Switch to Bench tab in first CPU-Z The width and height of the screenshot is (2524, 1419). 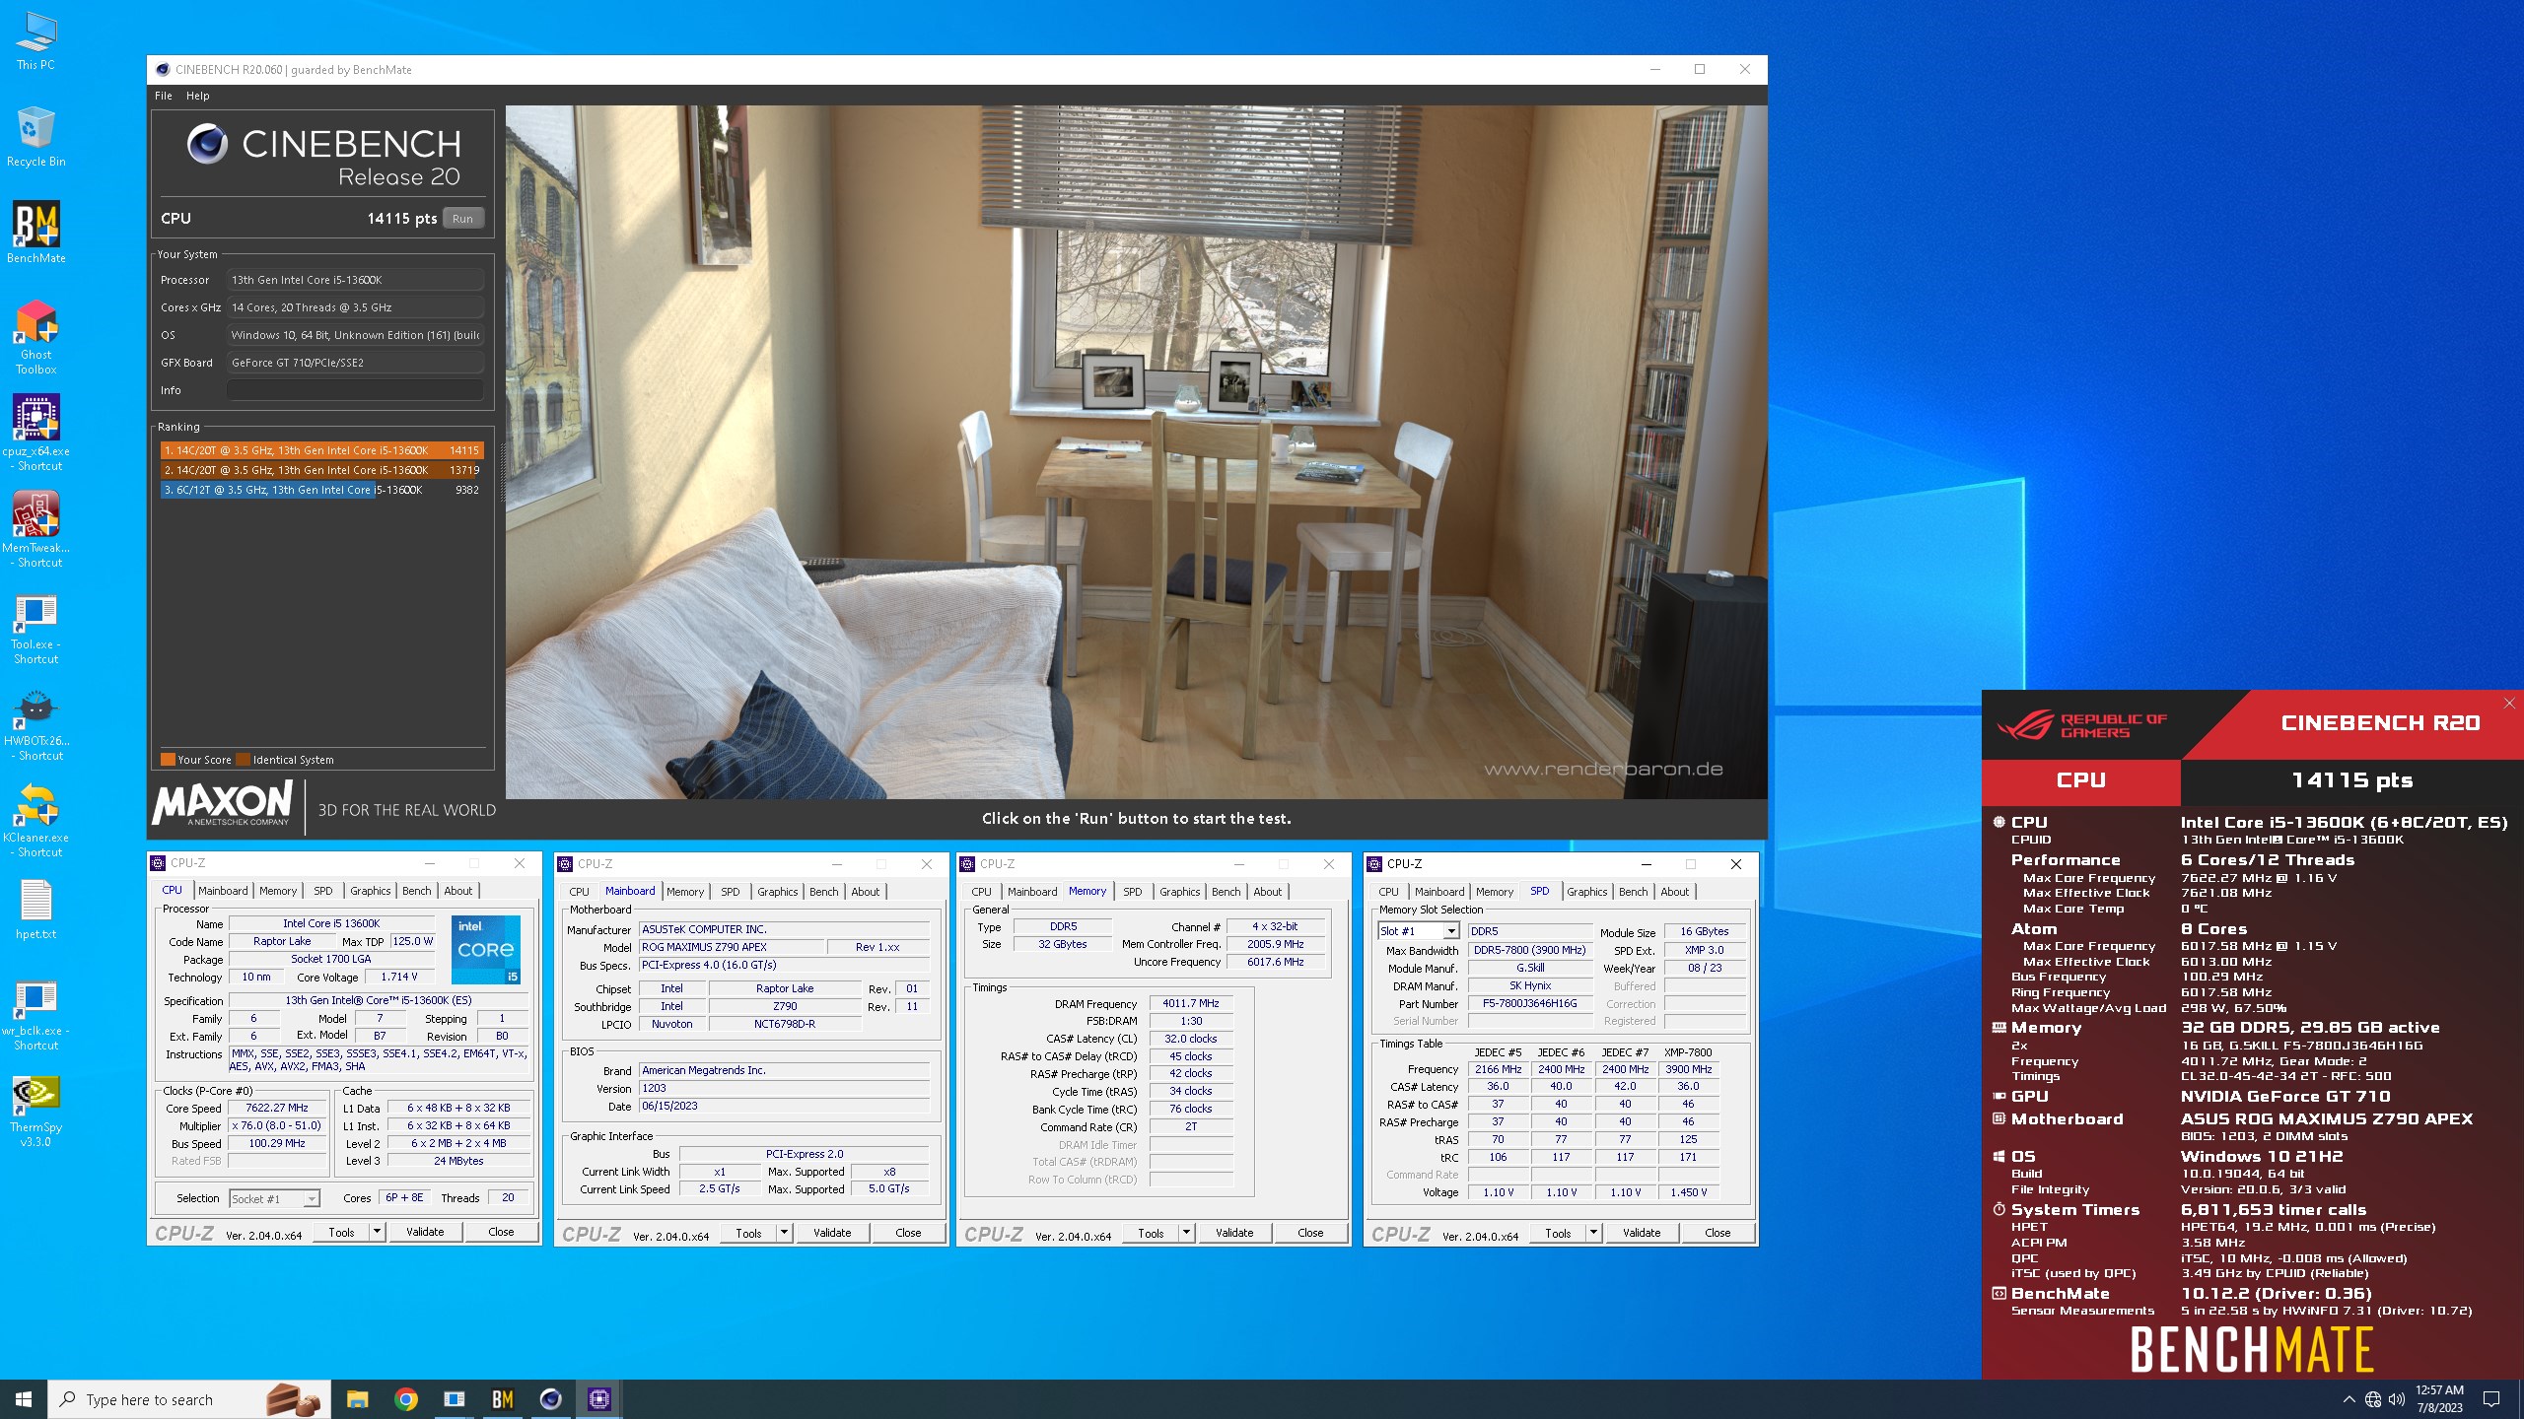(416, 891)
